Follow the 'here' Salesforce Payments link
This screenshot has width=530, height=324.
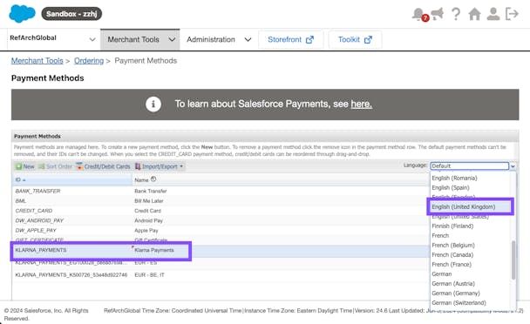click(x=362, y=104)
